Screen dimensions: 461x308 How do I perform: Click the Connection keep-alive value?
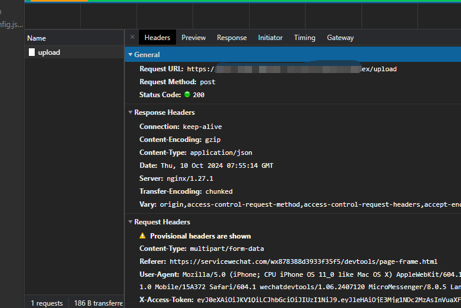(203, 127)
